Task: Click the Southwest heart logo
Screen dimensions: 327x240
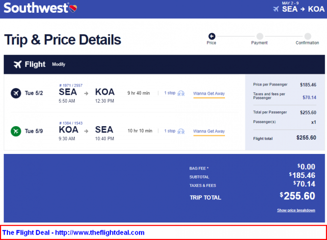Action: tap(73, 9)
